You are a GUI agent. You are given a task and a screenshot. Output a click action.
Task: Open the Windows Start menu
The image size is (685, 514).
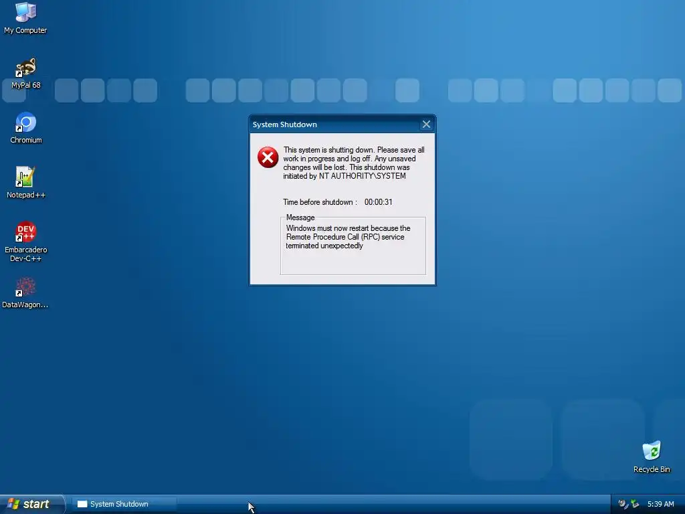32,504
